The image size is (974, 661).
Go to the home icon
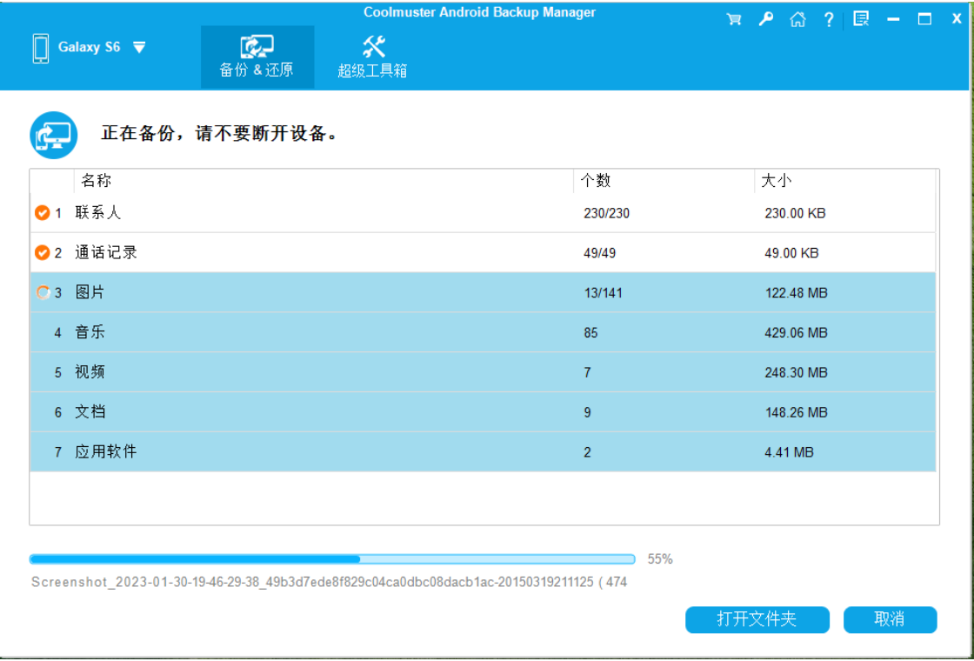797,19
